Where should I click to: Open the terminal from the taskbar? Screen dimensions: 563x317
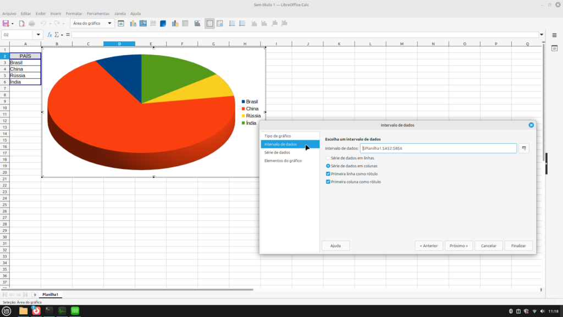49,311
